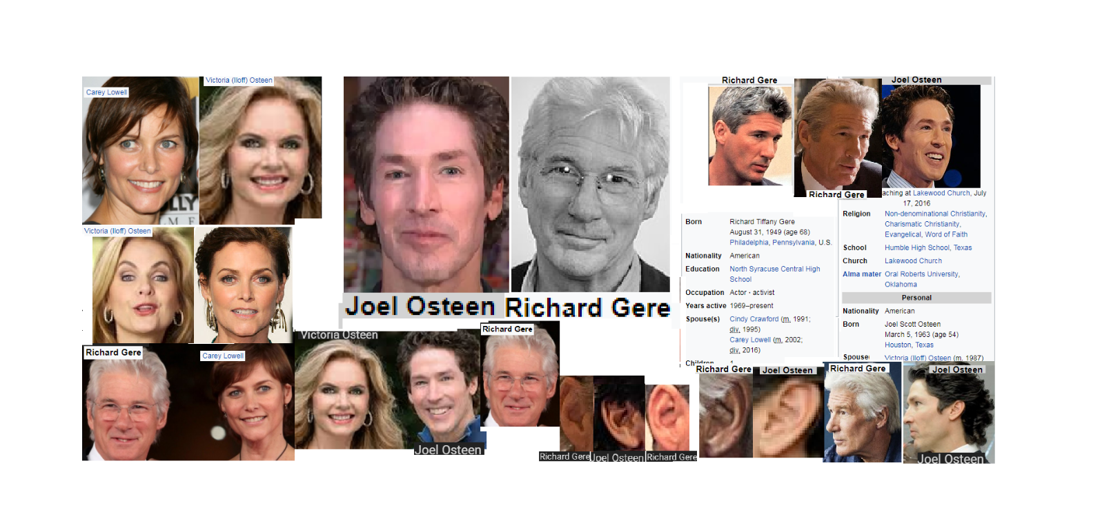The height and width of the screenshot is (521, 1100).
Task: Open the Alma mater label link
Action: [x=861, y=274]
